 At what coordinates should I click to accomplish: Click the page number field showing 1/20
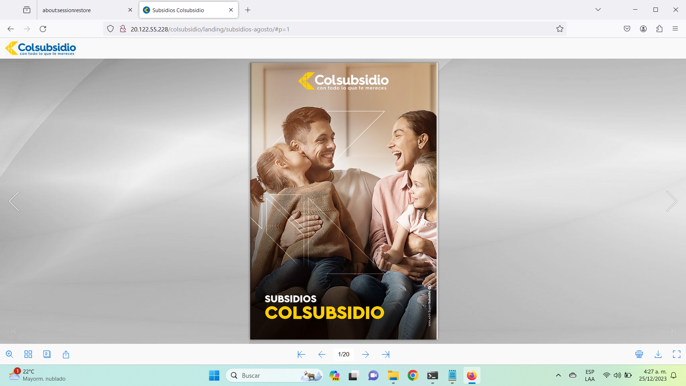(x=343, y=354)
